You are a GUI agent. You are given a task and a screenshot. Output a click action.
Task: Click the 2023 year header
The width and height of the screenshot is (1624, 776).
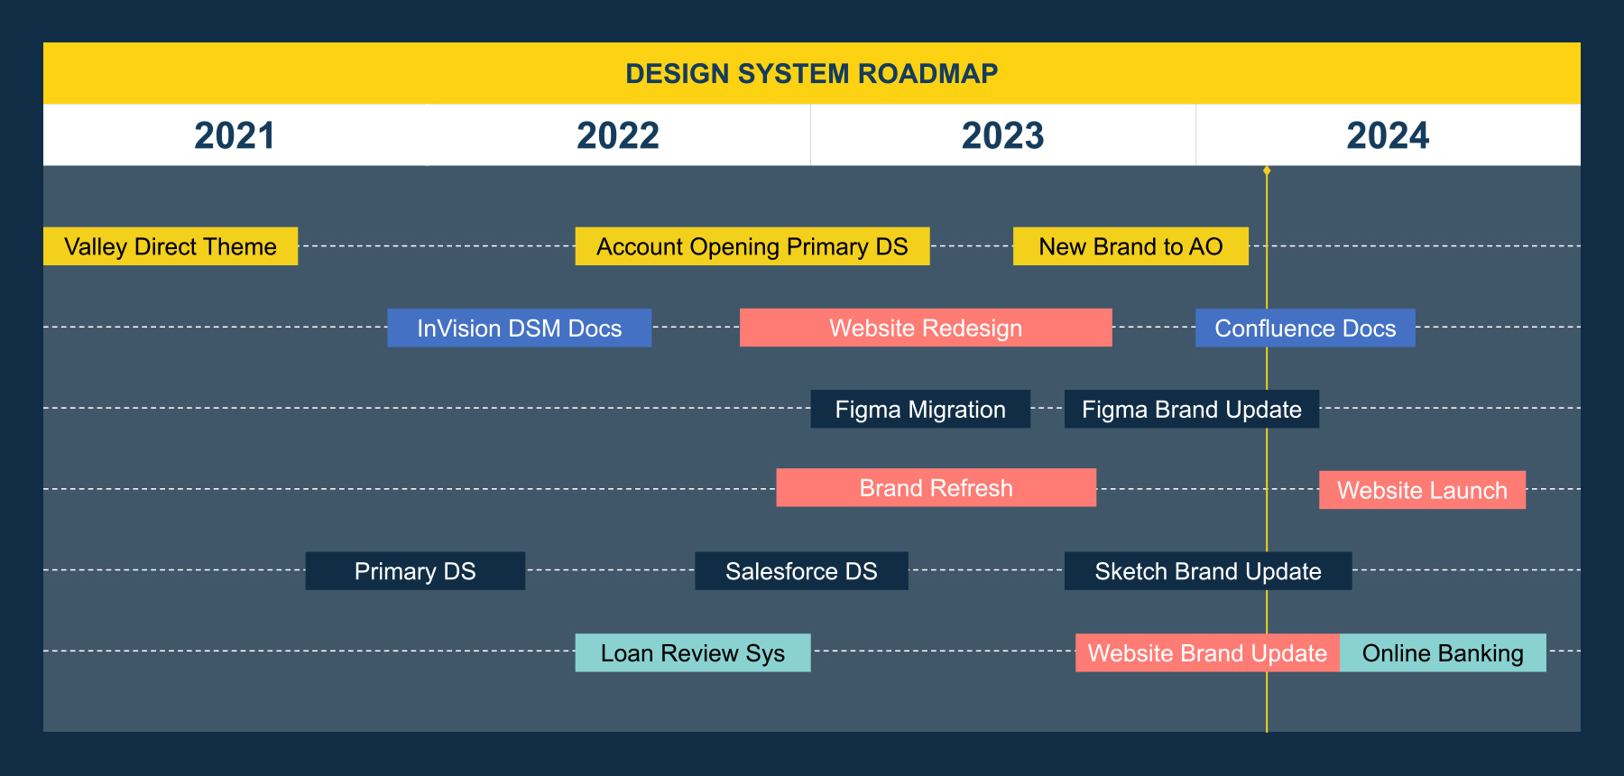(x=1003, y=135)
